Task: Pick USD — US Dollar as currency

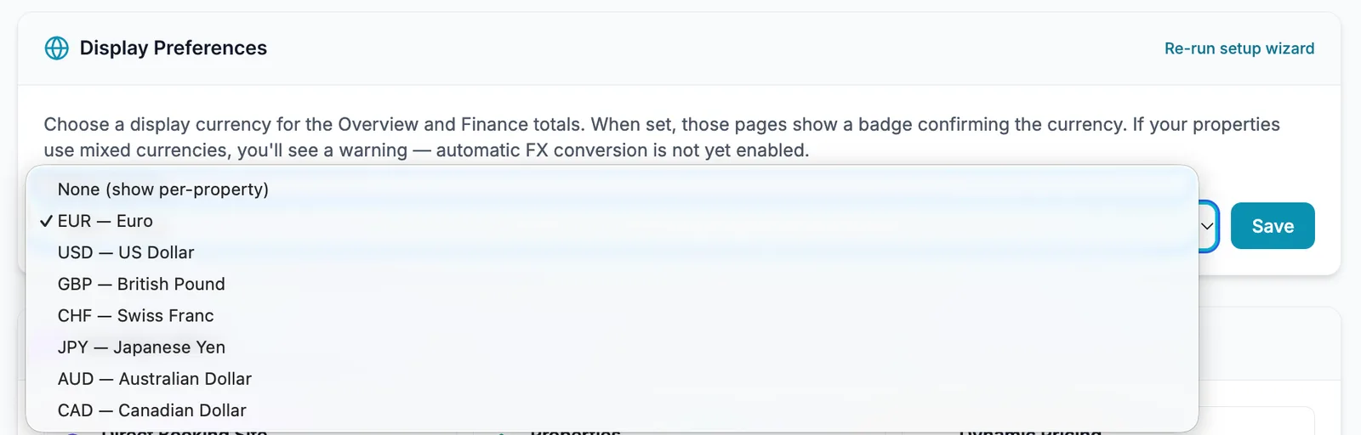Action: [612, 252]
